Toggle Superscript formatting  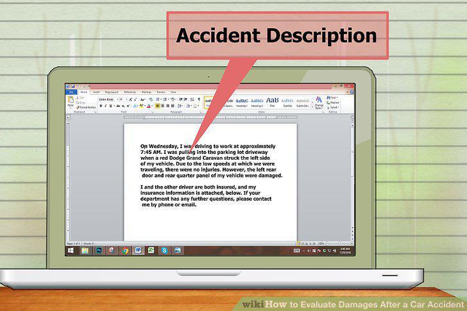(128, 106)
